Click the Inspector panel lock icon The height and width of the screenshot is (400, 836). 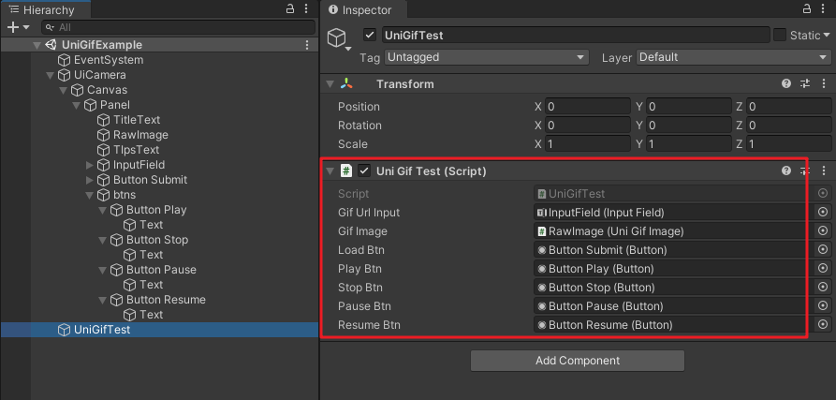tap(808, 8)
